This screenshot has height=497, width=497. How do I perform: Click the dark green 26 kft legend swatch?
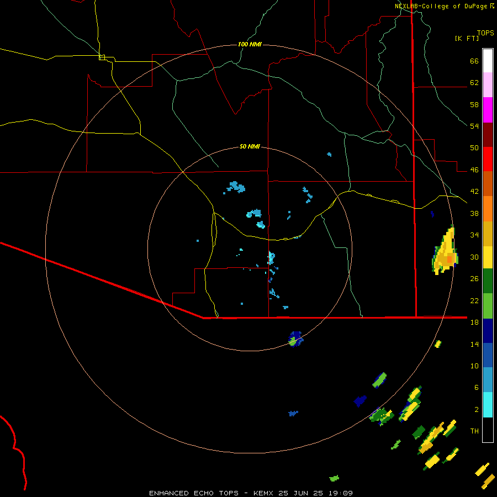[488, 281]
